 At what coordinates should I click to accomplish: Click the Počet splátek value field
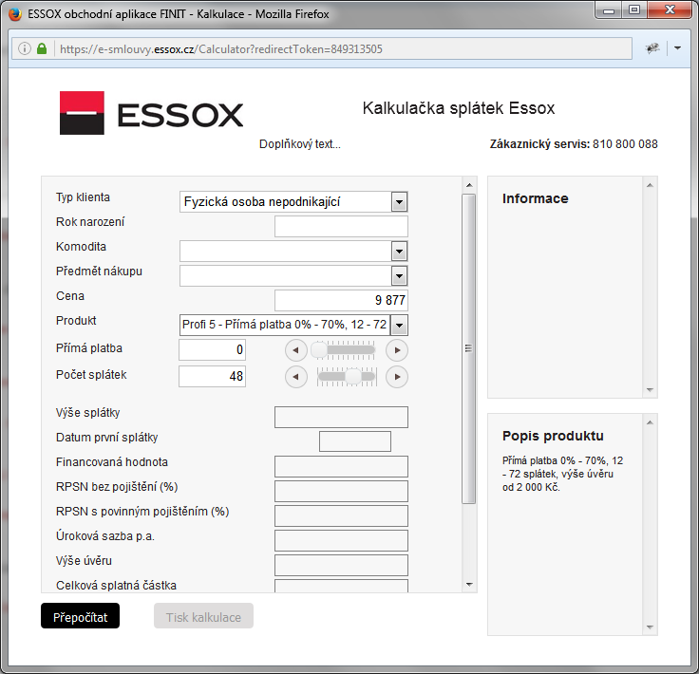click(212, 377)
